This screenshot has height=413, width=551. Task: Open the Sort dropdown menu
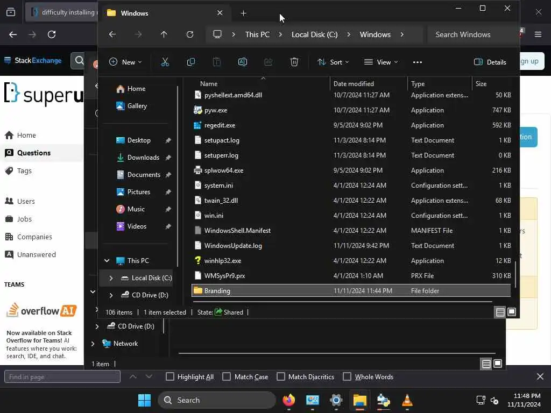click(x=333, y=62)
